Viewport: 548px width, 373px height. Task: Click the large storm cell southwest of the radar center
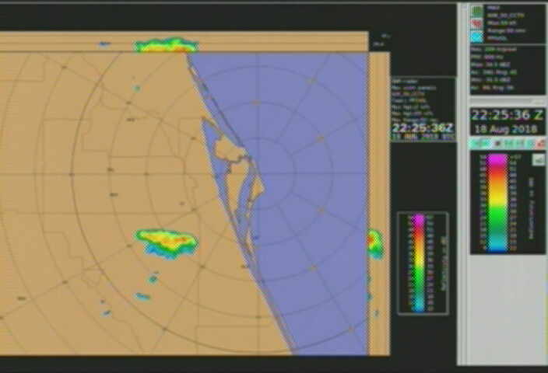pos(167,243)
